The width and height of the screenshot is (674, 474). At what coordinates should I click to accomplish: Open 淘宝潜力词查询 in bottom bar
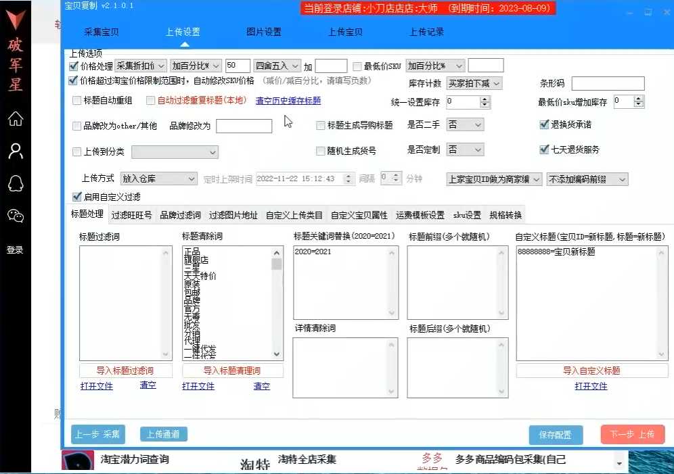(135, 459)
